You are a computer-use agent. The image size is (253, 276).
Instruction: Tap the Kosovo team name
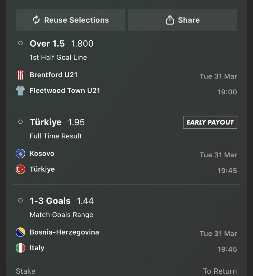tap(42, 154)
